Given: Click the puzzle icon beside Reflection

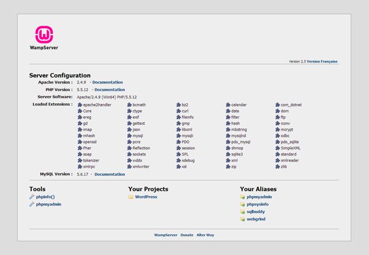Looking at the screenshot, I should 129,148.
